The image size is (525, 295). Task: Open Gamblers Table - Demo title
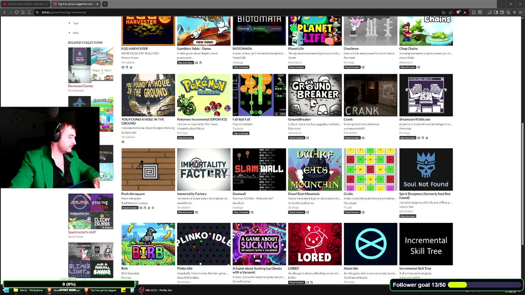coord(194,49)
